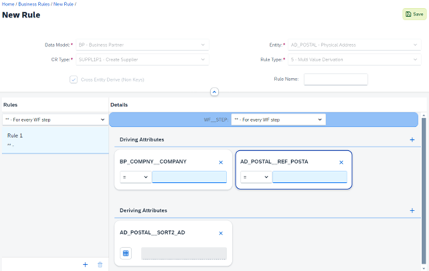Toggle Cross Entity Derive (Non Keys) checkbox
Viewport: 429px width, 271px height.
(x=73, y=79)
